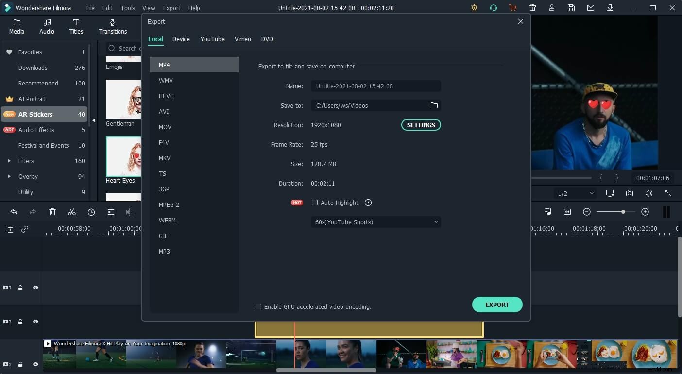682x374 pixels.
Task: Undo the last action
Action: coord(13,212)
